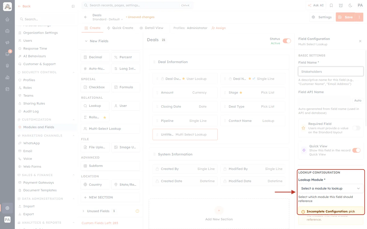The height and width of the screenshot is (229, 367).
Task: Click the settings gear in the left rail
Action: (x=7, y=208)
